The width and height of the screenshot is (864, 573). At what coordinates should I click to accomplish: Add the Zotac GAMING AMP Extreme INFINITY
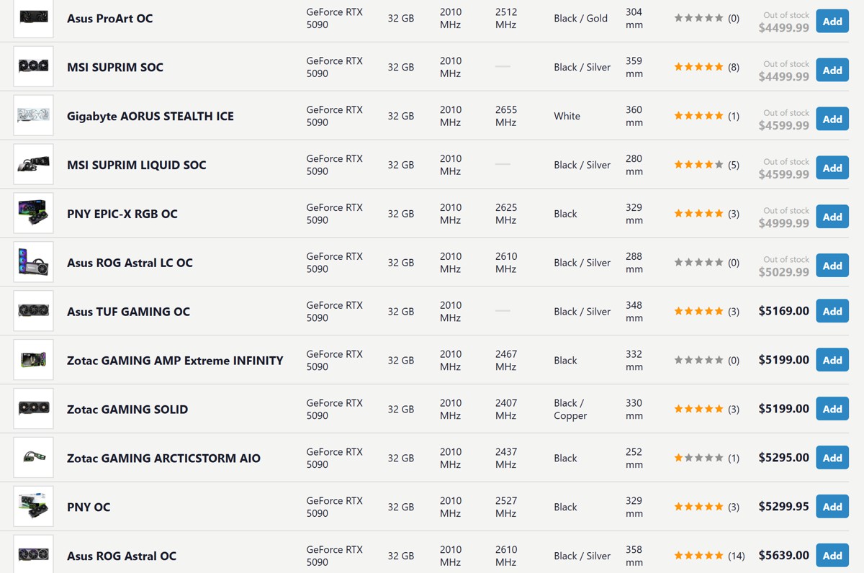(x=832, y=360)
